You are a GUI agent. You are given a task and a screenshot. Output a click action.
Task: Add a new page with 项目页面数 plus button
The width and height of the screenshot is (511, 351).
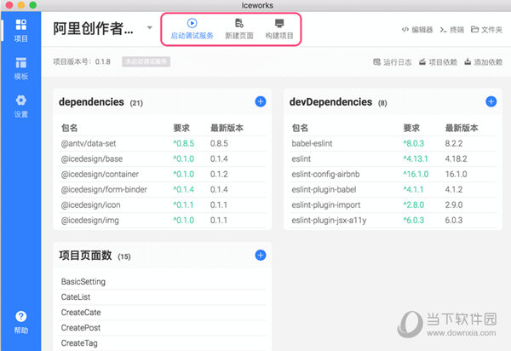(x=261, y=256)
